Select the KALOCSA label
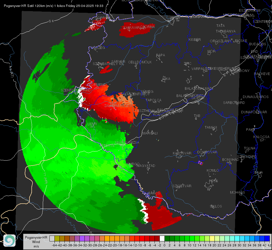 tap(261, 137)
